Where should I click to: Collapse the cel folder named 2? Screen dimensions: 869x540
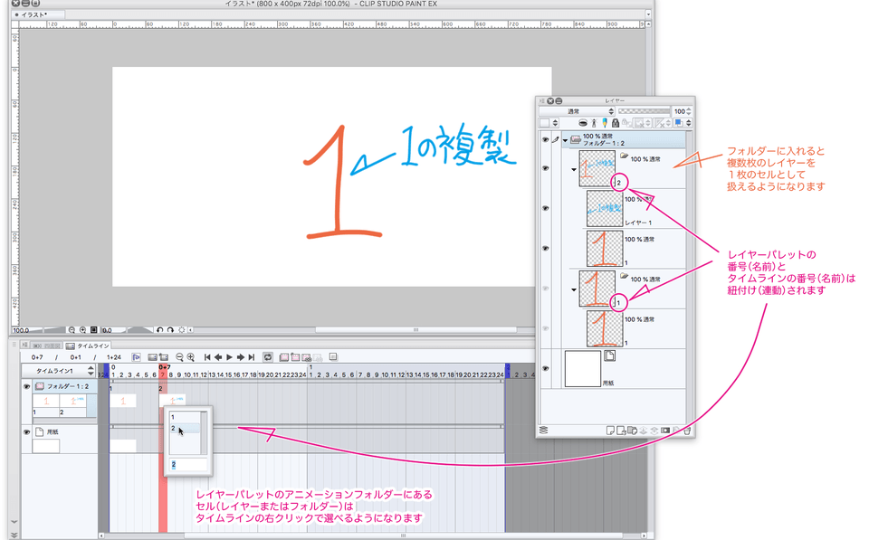pos(573,168)
